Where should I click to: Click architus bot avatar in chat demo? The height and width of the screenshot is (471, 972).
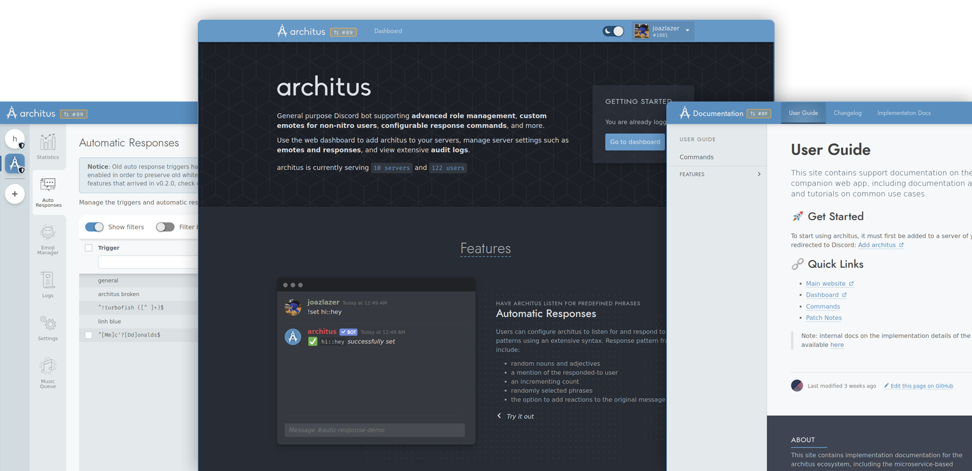pos(293,337)
